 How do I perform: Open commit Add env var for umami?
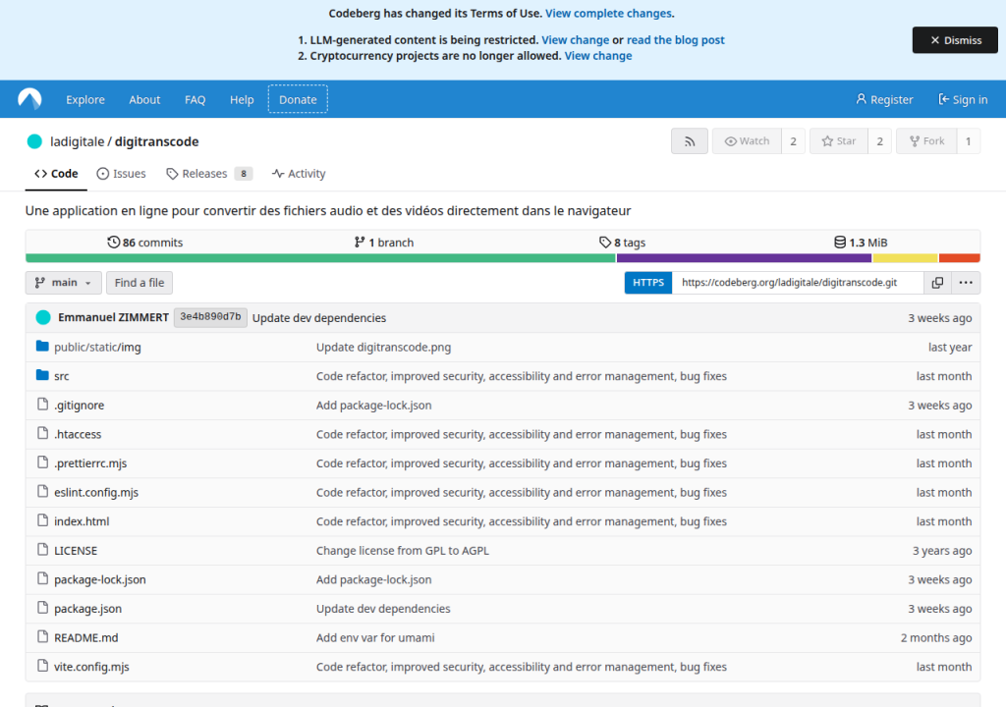375,637
